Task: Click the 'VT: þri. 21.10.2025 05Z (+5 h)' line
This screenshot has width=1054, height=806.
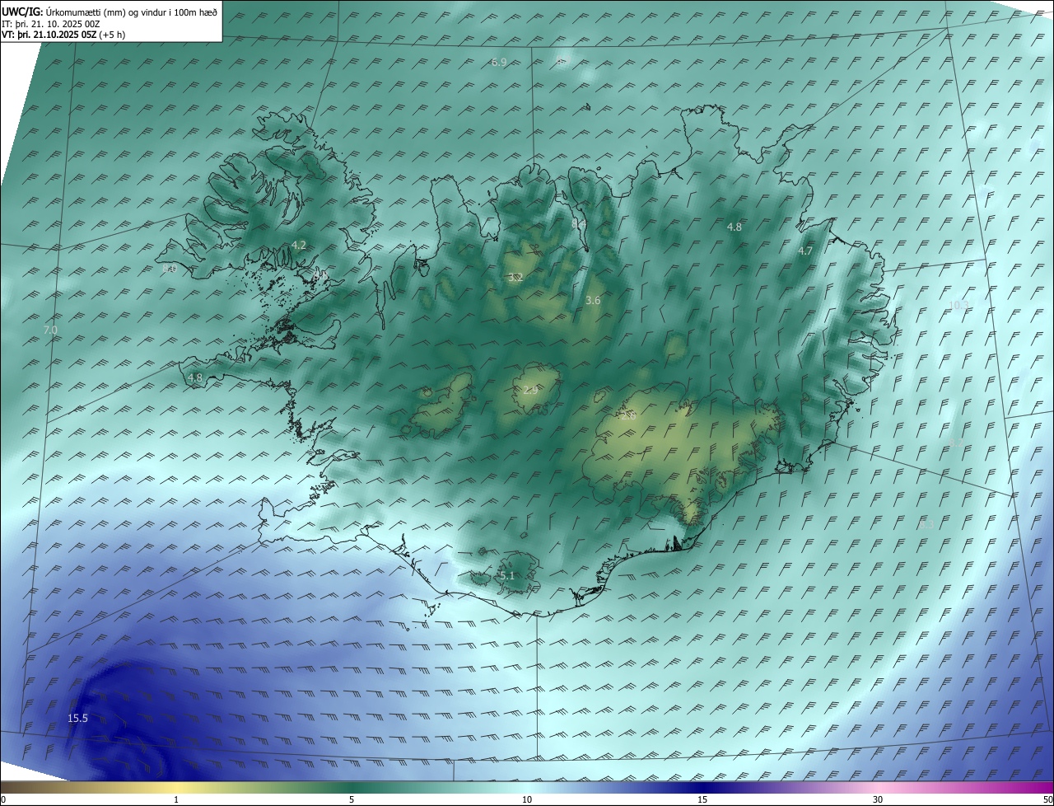Action: click(63, 35)
